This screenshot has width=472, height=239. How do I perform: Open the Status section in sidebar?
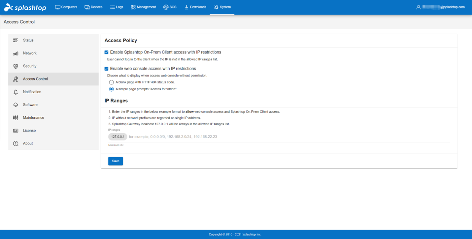pyautogui.click(x=53, y=40)
